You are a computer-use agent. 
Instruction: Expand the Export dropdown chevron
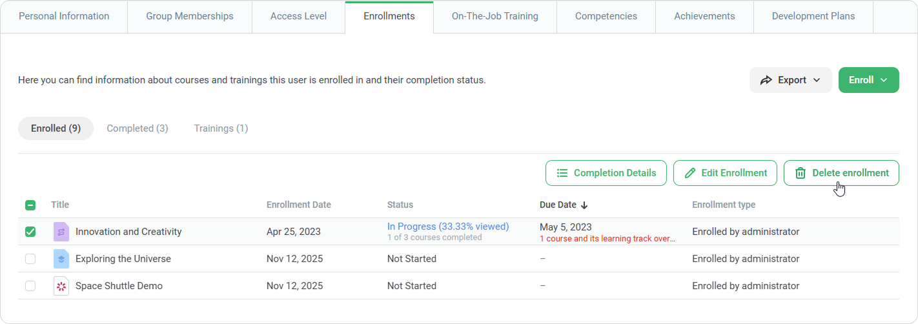coord(817,80)
